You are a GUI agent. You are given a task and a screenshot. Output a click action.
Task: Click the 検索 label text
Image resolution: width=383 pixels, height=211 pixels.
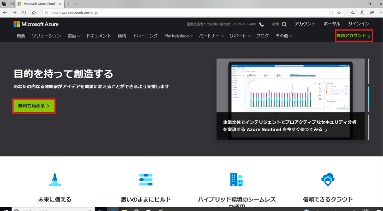(276, 24)
